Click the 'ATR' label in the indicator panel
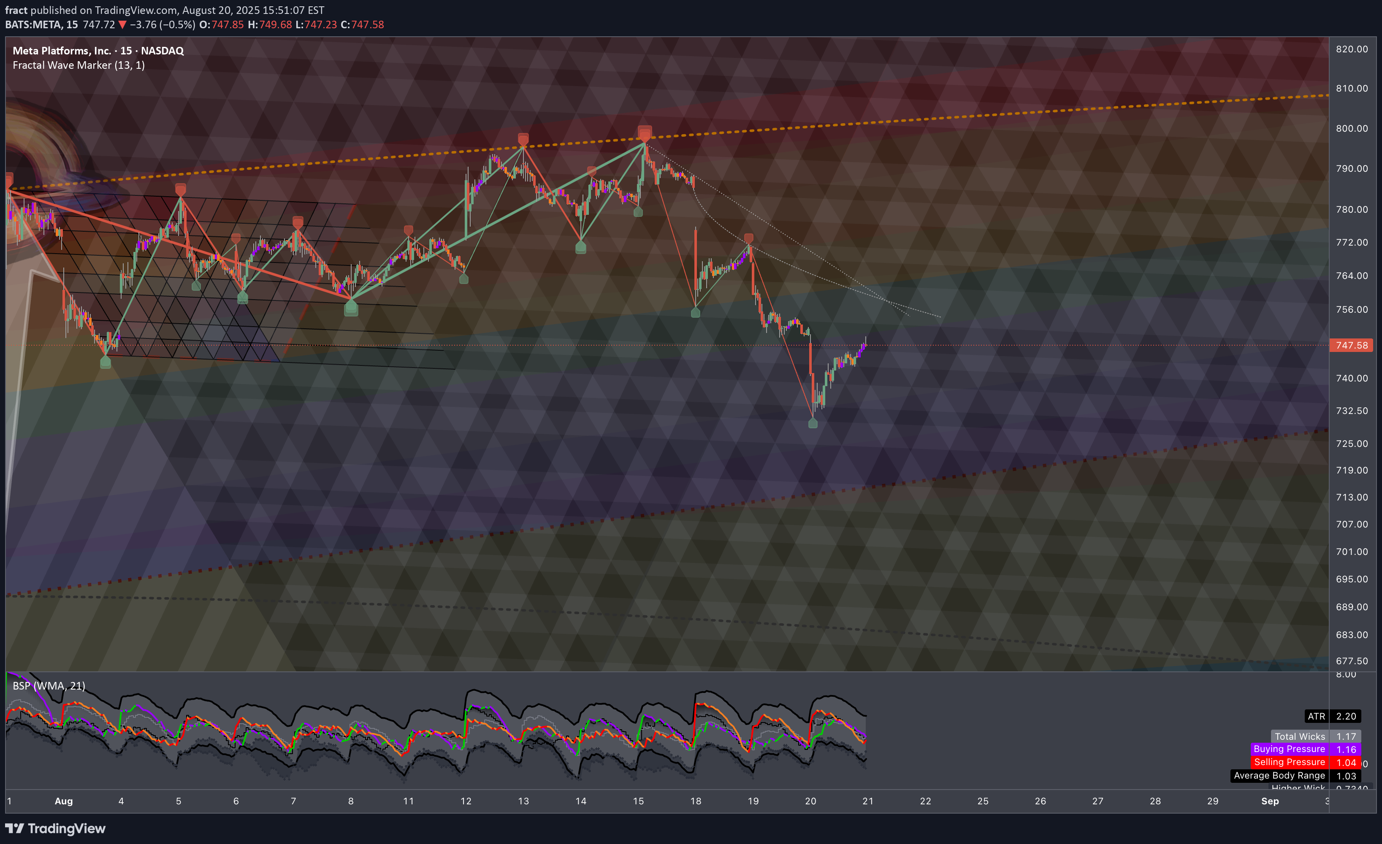Image resolution: width=1382 pixels, height=844 pixels. (1317, 717)
